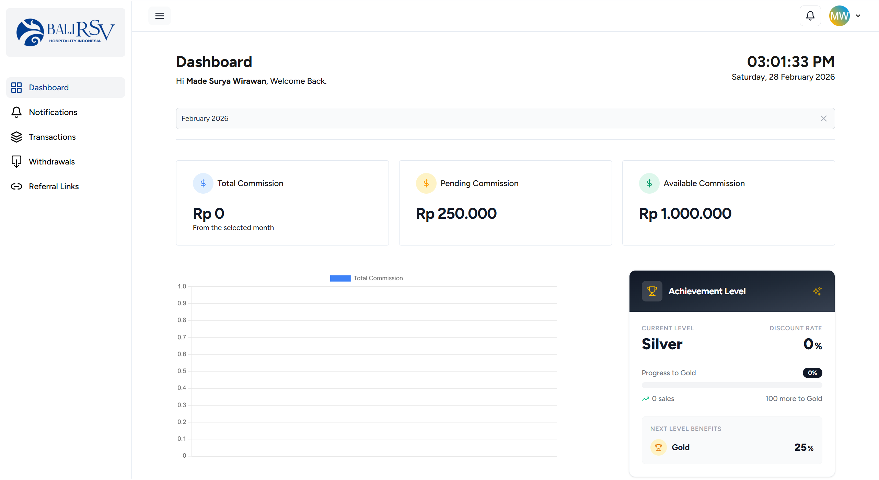This screenshot has width=879, height=480.
Task: Click the Gold trophy icon
Action: tap(658, 447)
